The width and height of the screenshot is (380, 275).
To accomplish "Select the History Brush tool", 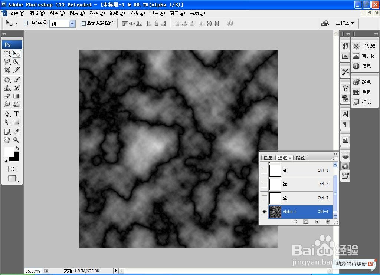I will pyautogui.click(x=16, y=88).
